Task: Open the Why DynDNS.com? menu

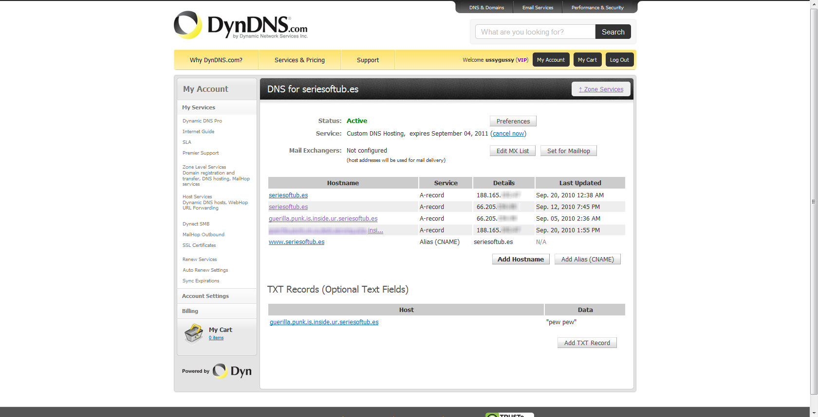Action: coord(216,60)
